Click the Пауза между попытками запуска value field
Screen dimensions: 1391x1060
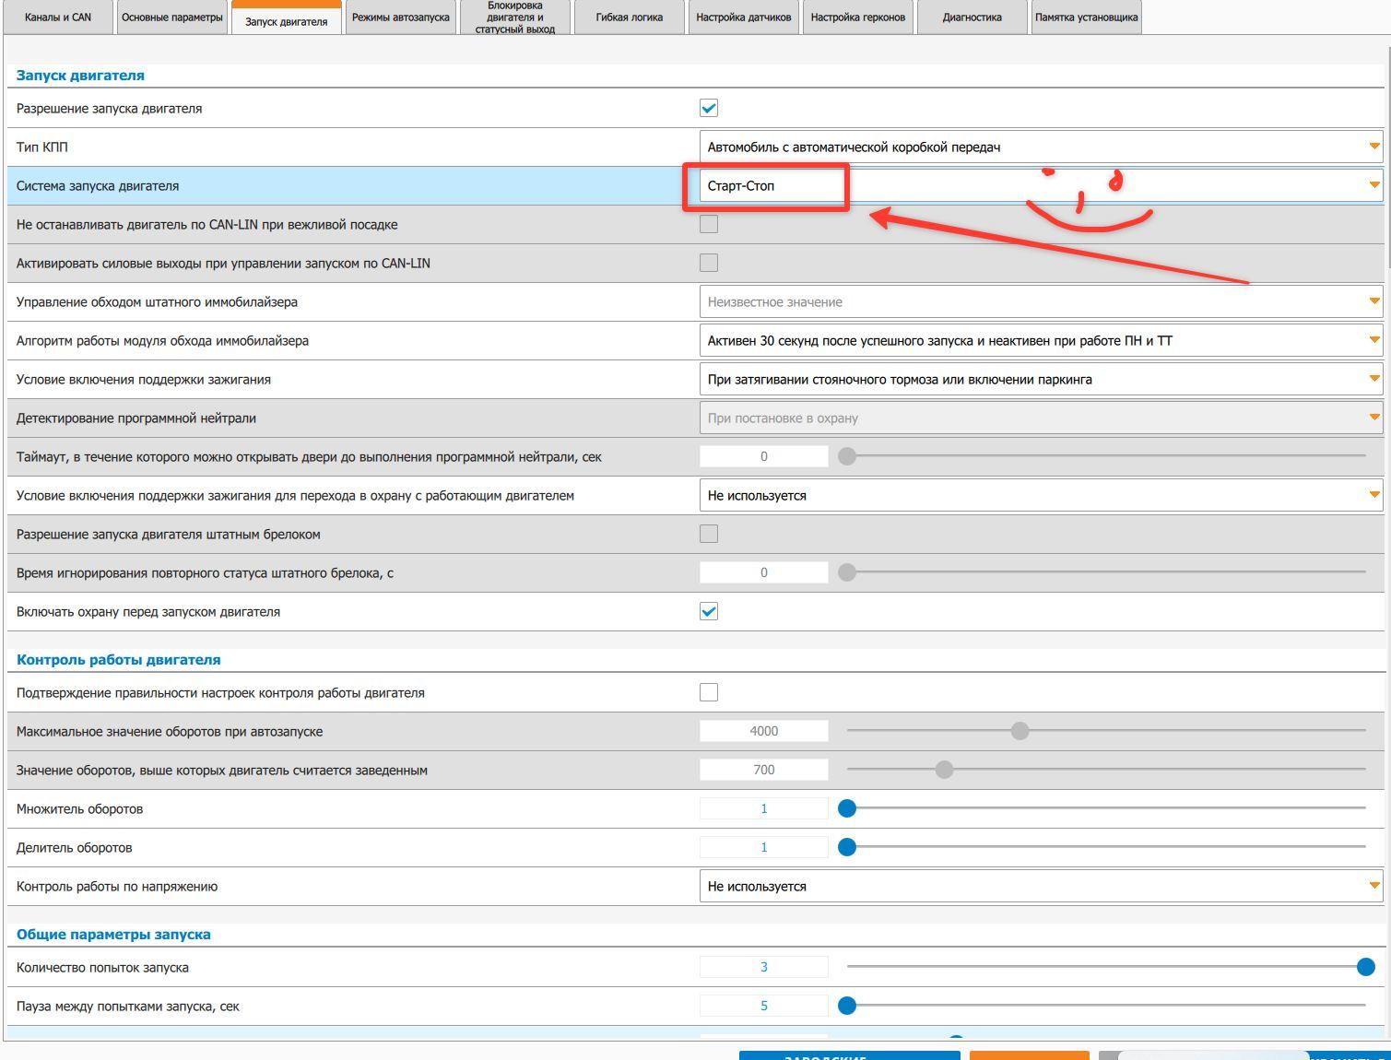(x=763, y=1006)
